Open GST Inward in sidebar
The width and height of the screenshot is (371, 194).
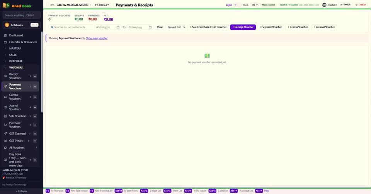click(x=16, y=141)
